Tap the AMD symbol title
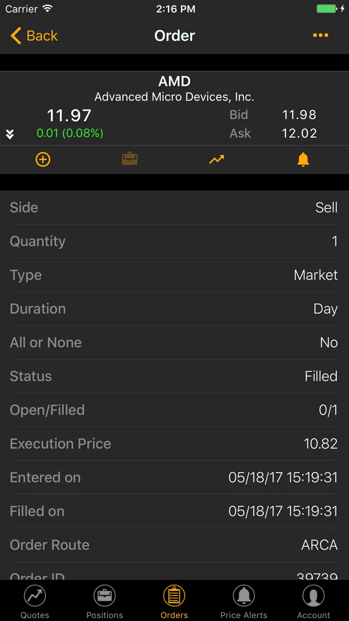The height and width of the screenshot is (621, 349). pos(174,81)
